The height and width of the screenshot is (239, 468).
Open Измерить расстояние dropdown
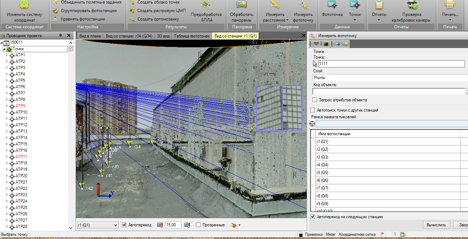(275, 11)
